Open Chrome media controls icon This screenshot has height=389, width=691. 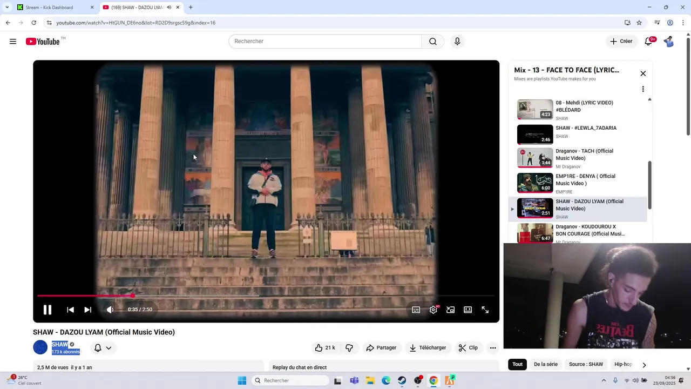coord(657,23)
